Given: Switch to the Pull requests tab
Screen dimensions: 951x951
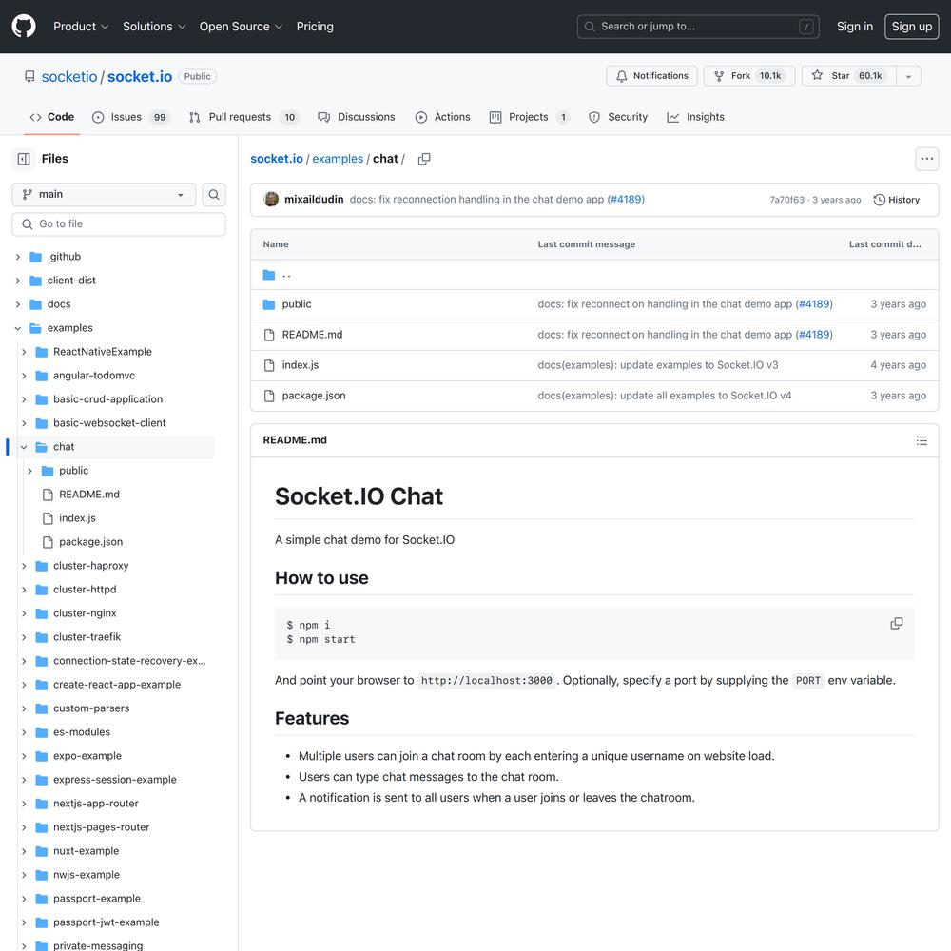Looking at the screenshot, I should tap(245, 117).
